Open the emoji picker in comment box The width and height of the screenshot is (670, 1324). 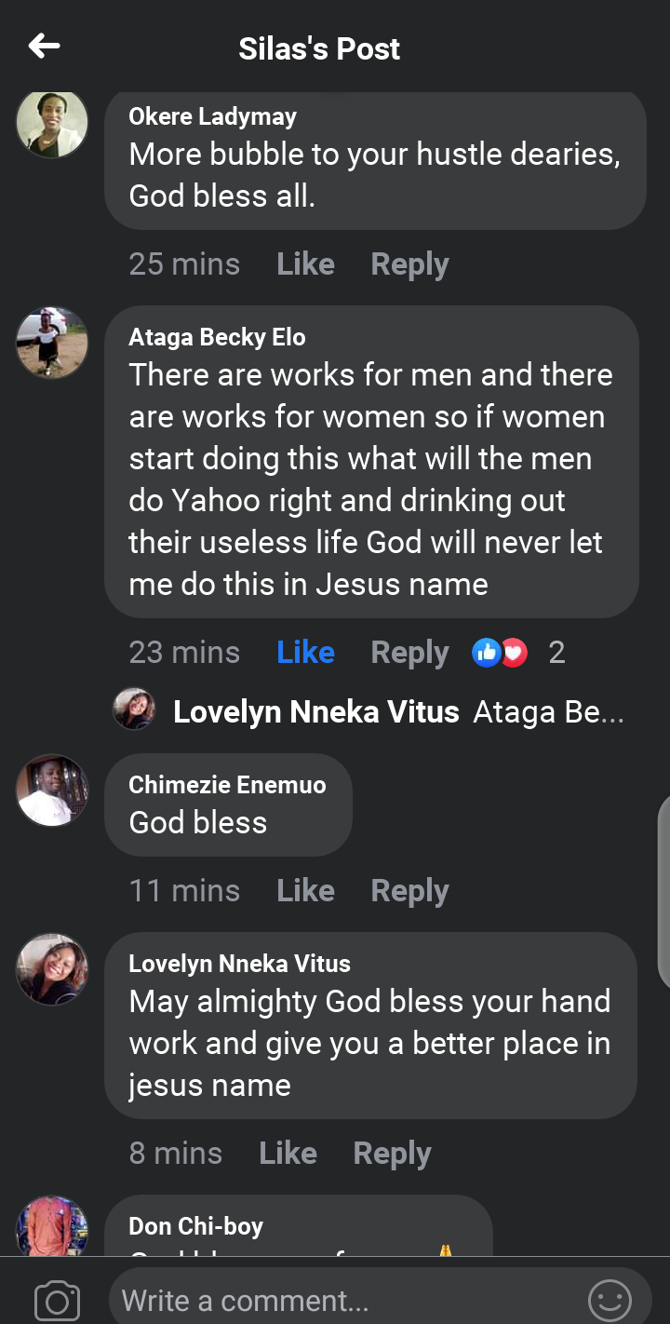point(610,1300)
